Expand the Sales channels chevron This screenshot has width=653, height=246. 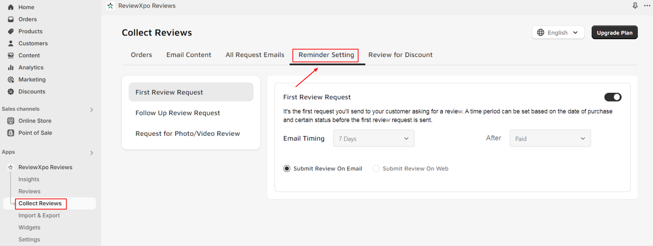point(91,110)
